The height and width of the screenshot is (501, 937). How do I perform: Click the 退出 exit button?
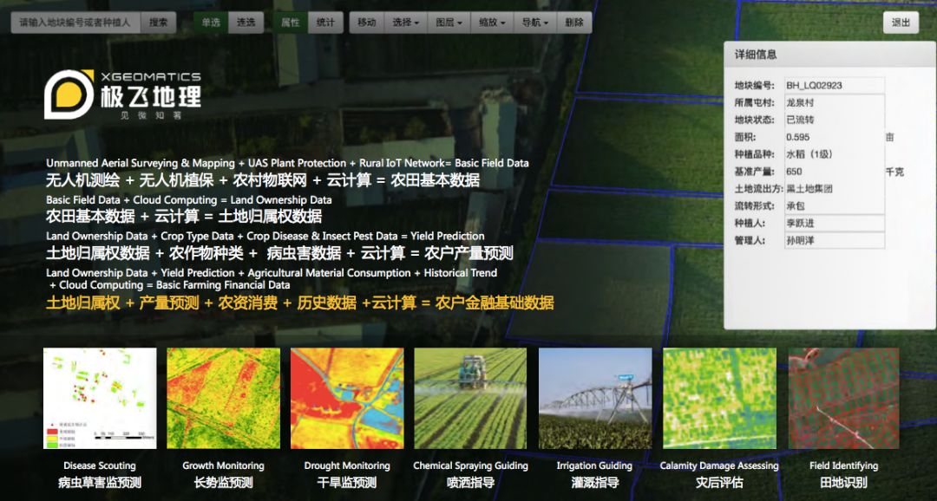(901, 23)
